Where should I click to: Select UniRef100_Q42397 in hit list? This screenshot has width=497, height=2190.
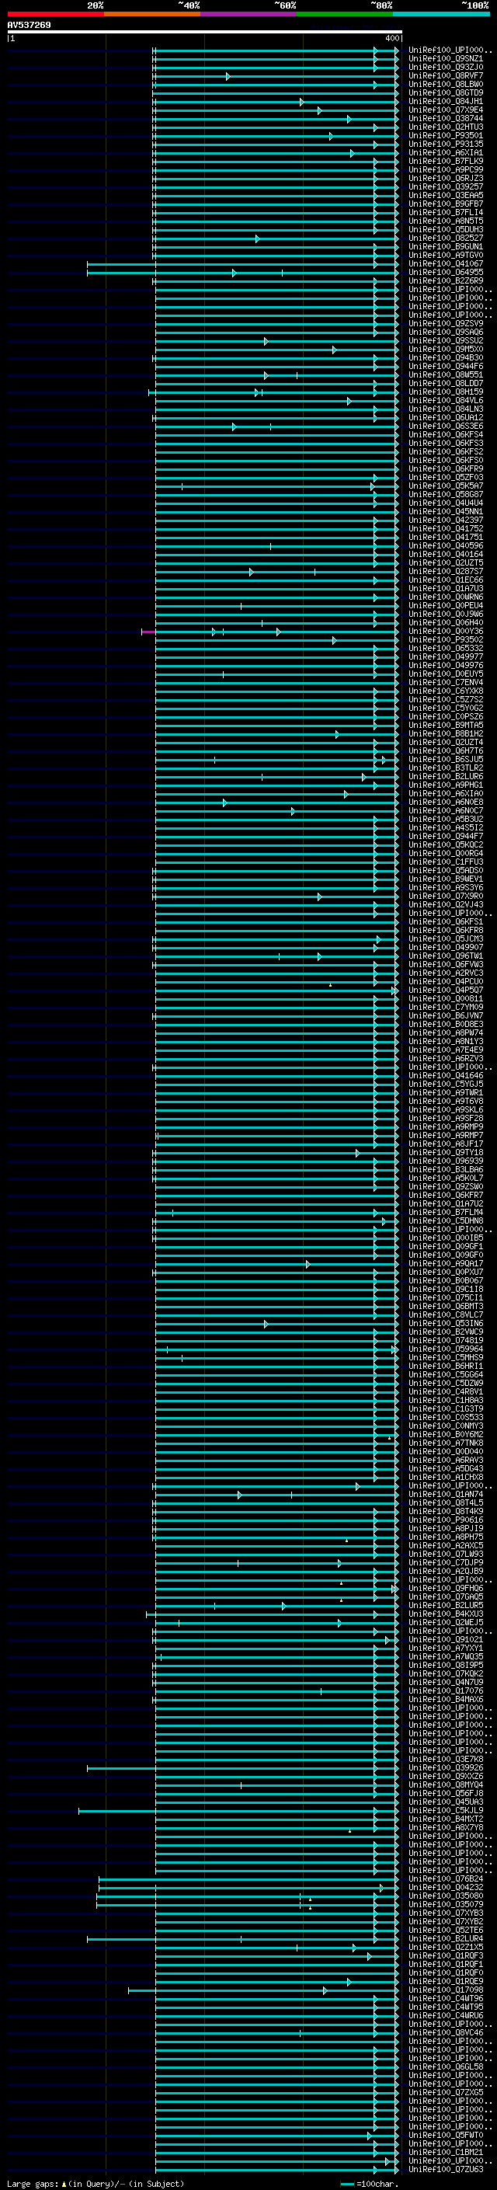tap(445, 521)
